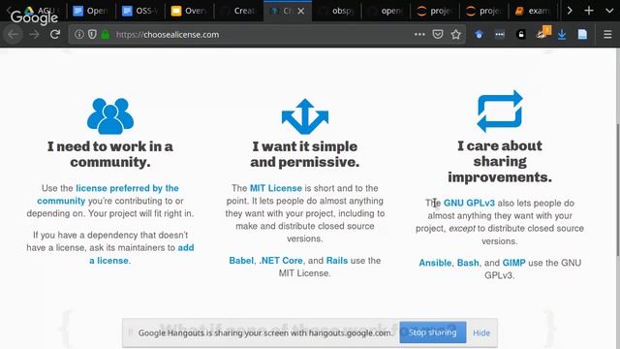The image size is (620, 349).
Task: Switch to the first Open document tab
Action: [x=90, y=11]
